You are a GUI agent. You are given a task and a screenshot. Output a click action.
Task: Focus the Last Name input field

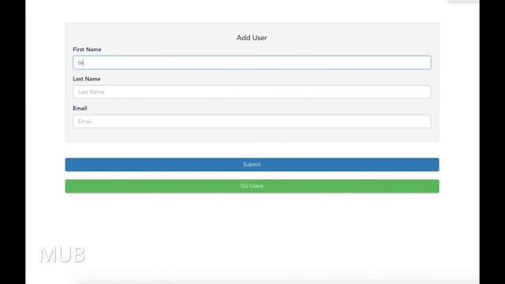point(252,92)
